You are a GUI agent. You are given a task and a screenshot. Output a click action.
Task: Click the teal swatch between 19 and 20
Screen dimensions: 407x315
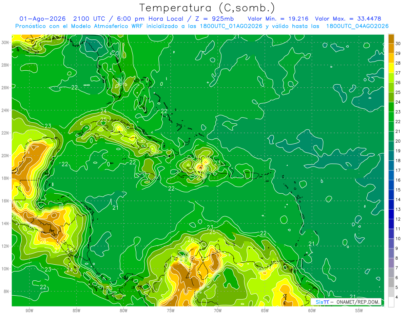pos(391,146)
